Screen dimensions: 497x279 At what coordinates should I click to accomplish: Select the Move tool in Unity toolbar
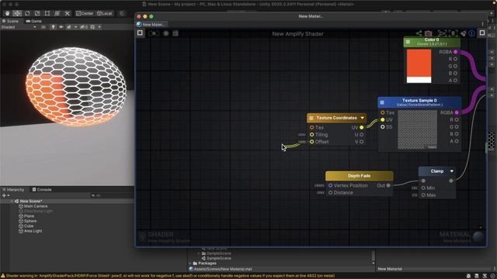pos(17,13)
